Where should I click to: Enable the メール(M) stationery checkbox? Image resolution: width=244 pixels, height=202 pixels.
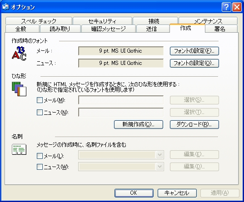[x=40, y=100]
